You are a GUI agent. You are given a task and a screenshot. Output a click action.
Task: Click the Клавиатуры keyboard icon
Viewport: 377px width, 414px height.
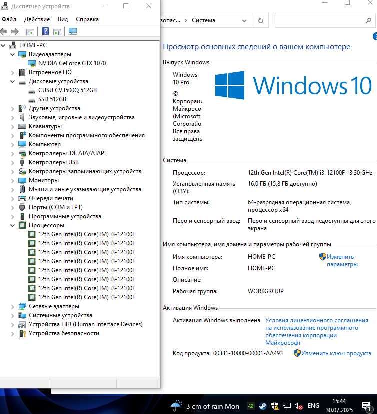coord(22,126)
